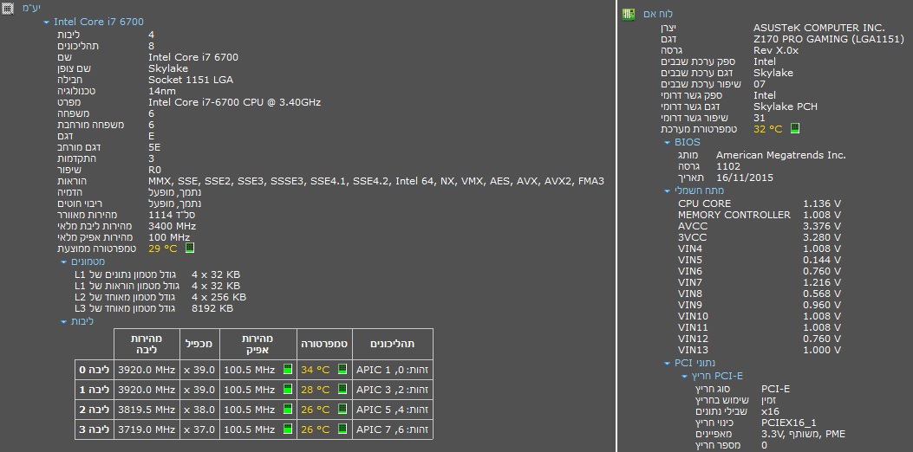Click ASUSTeK COMPUTER INC. manufacturer value
Viewport: 913px width, 452px height.
pos(819,28)
